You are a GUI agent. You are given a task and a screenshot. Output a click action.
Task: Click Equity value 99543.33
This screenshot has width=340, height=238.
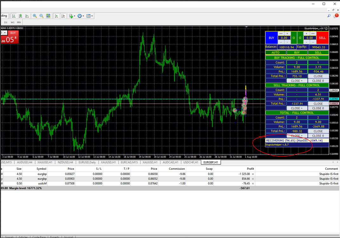pos(319,47)
